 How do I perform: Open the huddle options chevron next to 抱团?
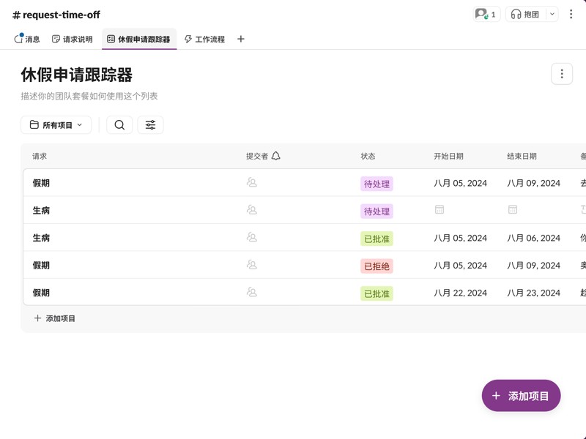click(x=552, y=14)
